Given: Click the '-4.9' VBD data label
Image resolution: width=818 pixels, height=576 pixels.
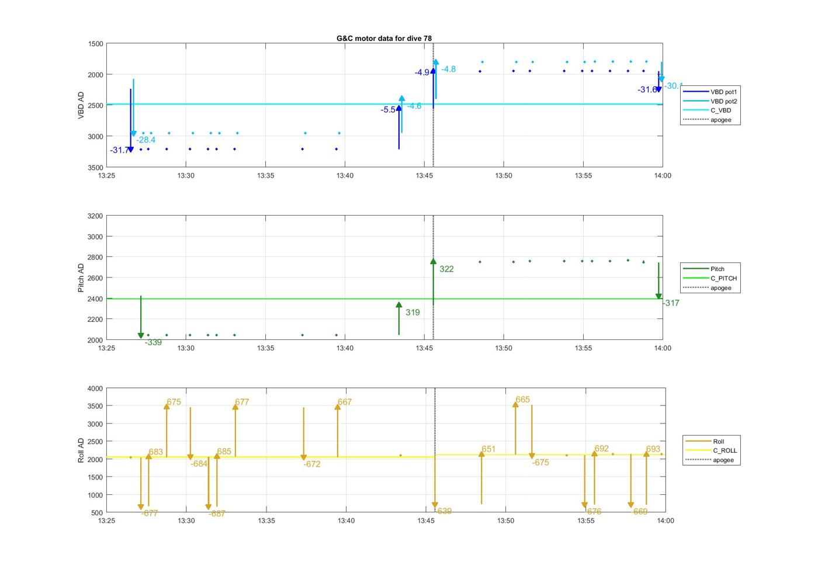Looking at the screenshot, I should [422, 72].
